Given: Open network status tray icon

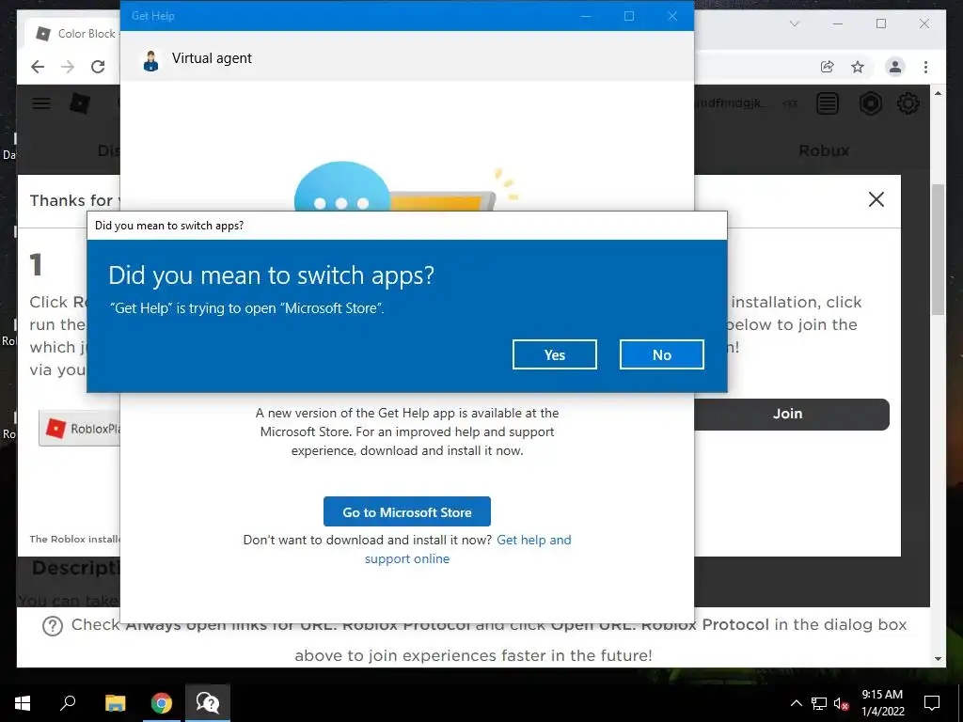Looking at the screenshot, I should click(819, 703).
